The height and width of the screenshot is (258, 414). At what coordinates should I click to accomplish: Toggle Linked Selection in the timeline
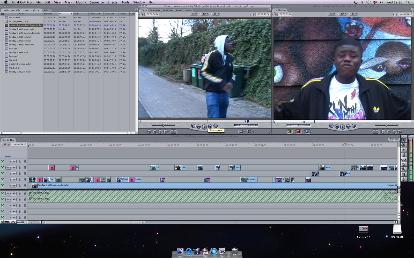[x=391, y=140]
